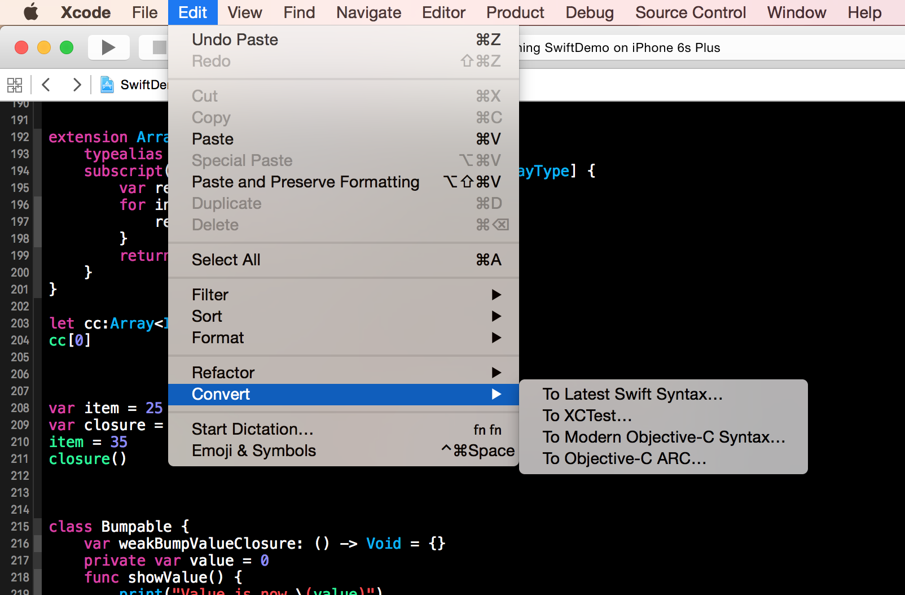Go back with the left chevron

pyautogui.click(x=46, y=85)
